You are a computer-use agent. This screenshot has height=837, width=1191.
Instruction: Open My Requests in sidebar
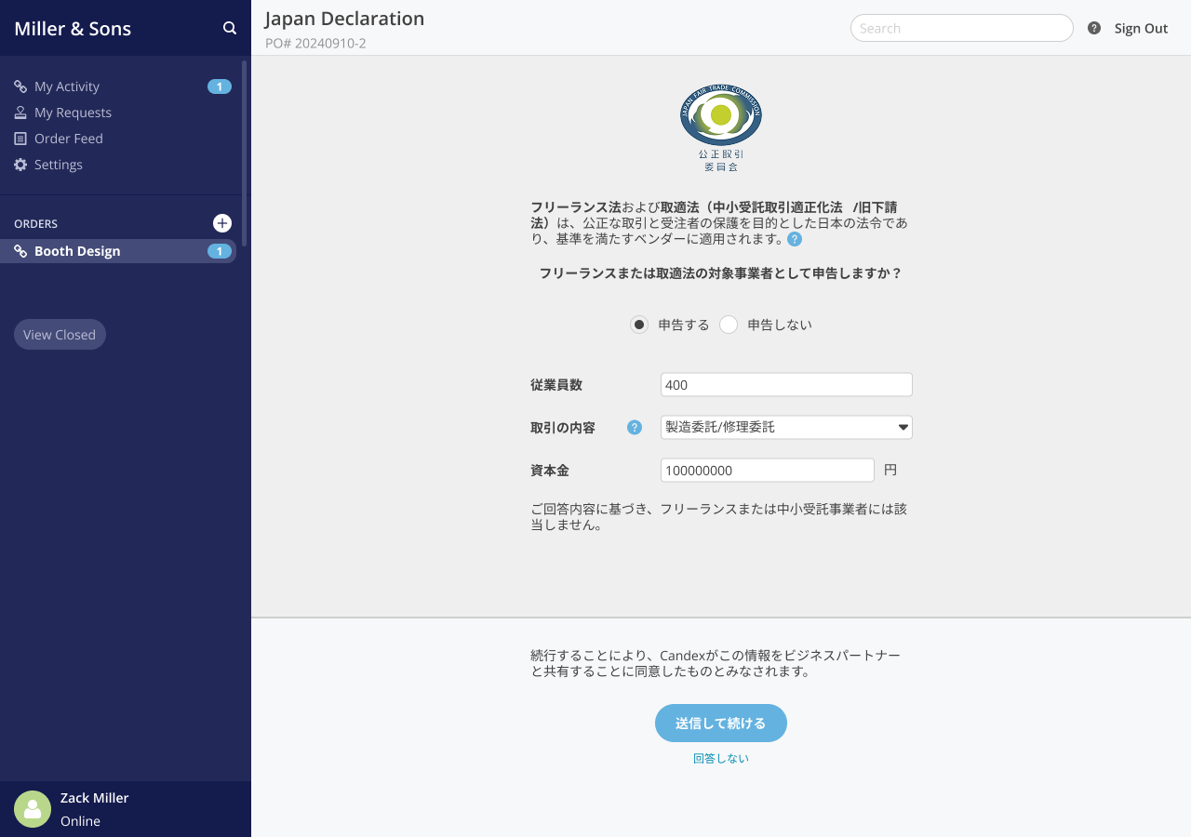pos(73,113)
